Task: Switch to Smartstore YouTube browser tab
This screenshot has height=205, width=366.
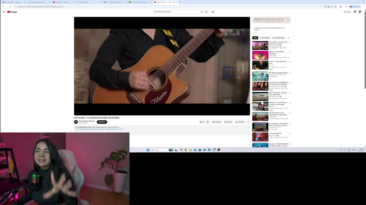Action: click(64, 2)
